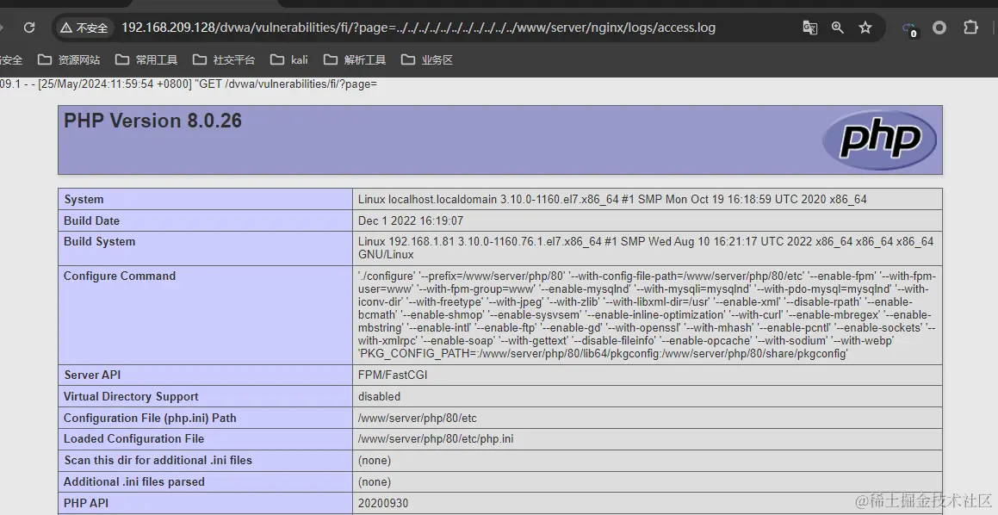The height and width of the screenshot is (515, 998).
Task: Click the zoom magnifier icon in address bar
Action: click(838, 28)
